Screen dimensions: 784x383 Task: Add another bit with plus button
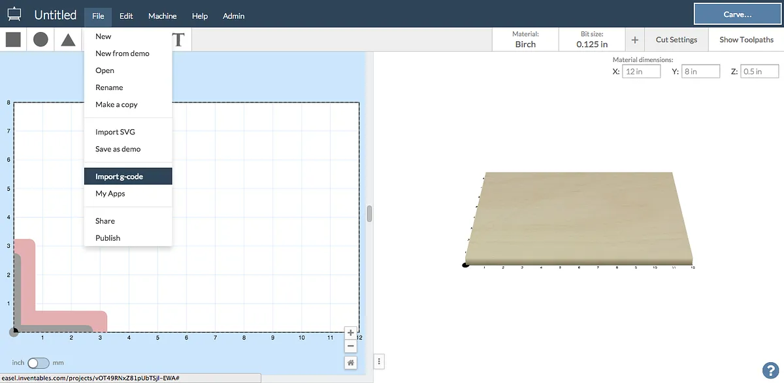(x=634, y=40)
